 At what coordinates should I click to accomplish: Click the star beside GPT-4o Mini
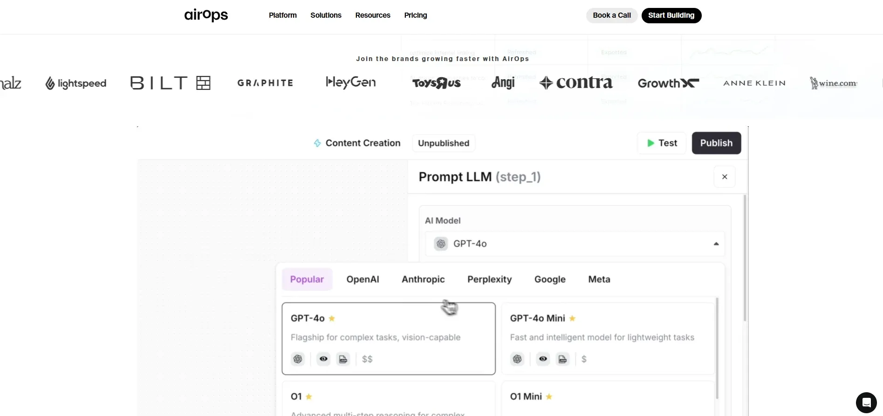[573, 319]
